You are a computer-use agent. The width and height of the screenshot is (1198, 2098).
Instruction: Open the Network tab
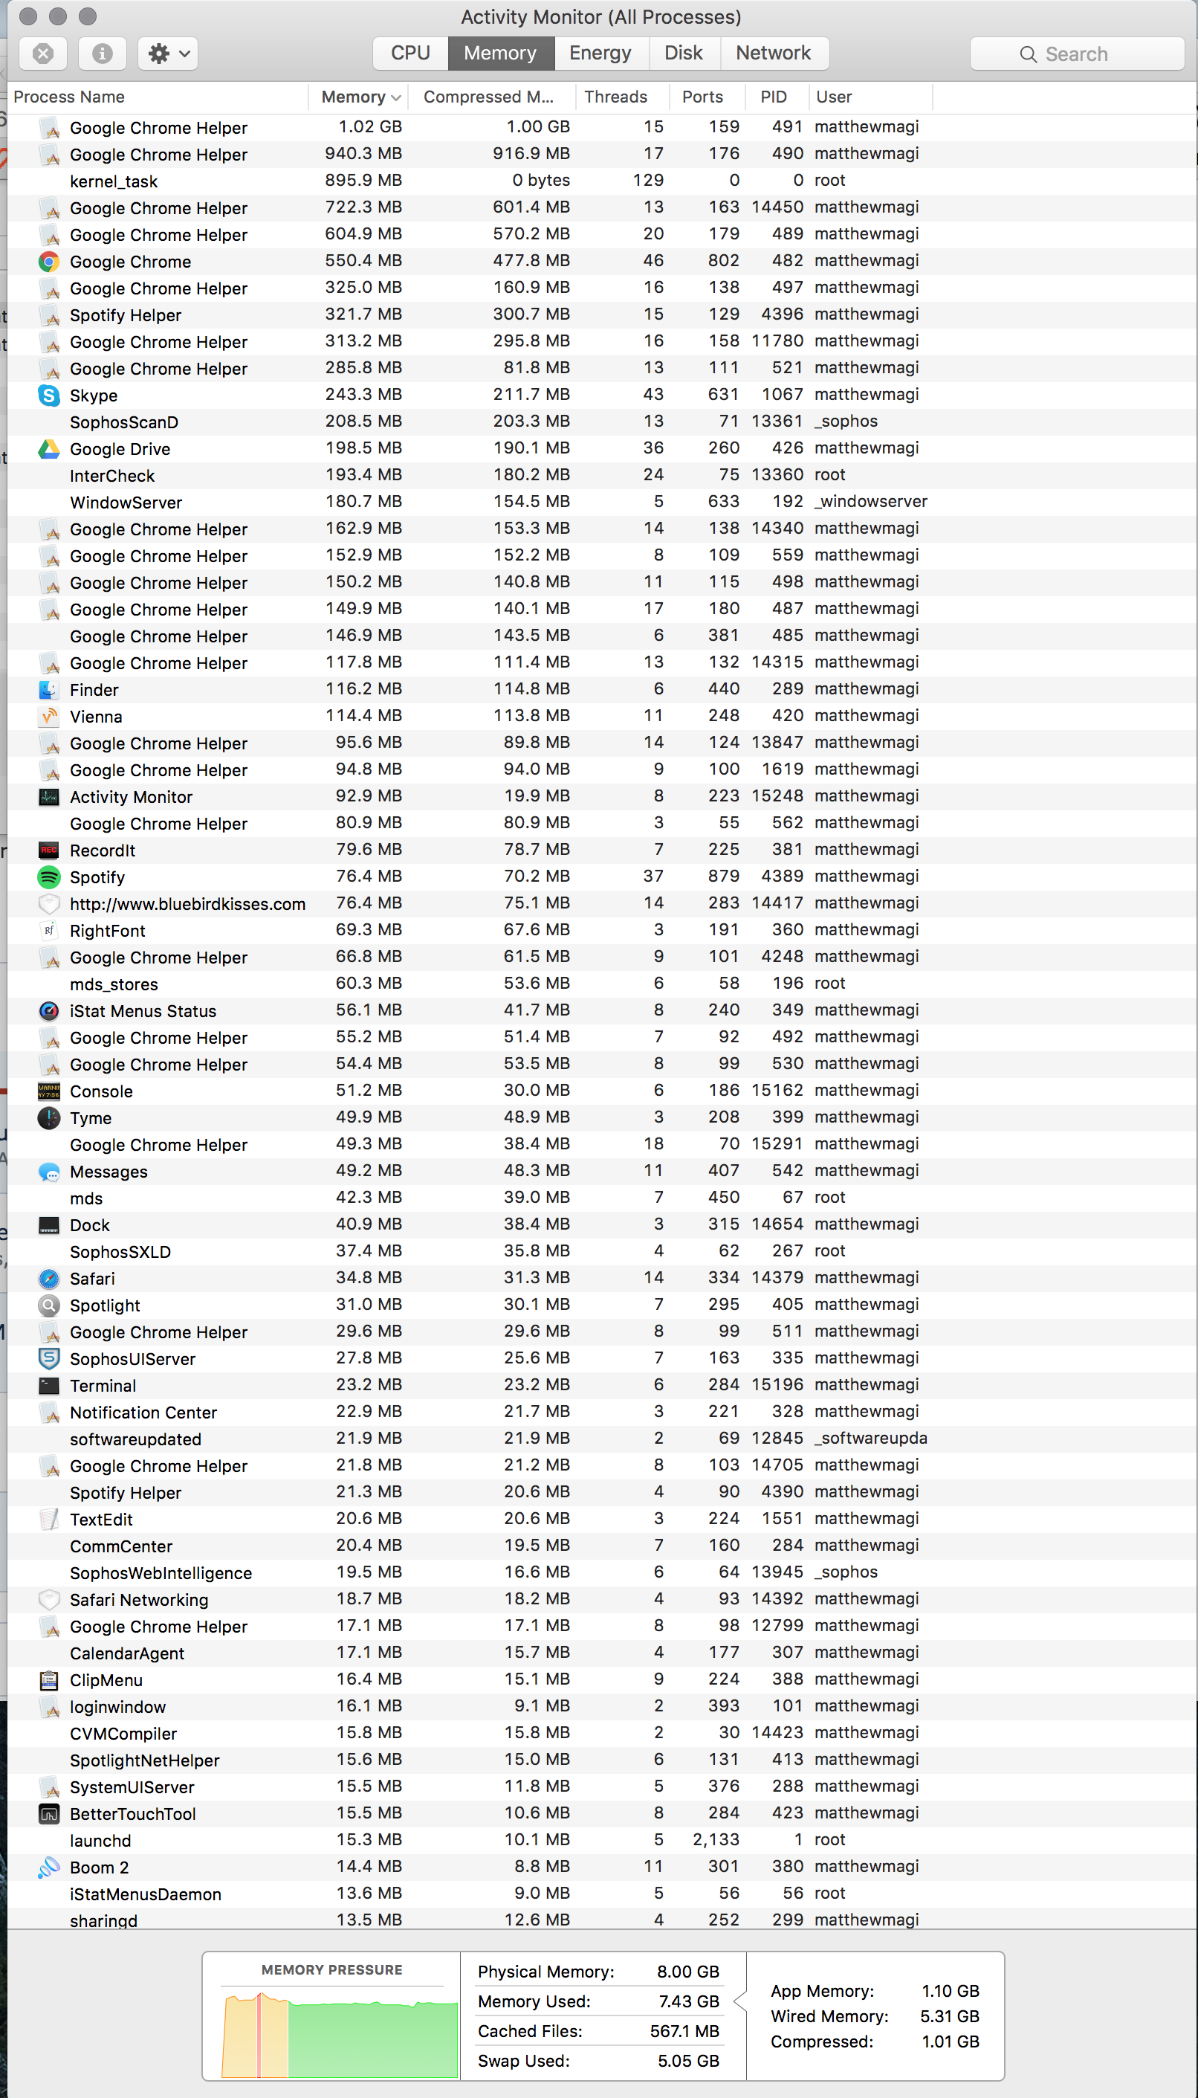coord(774,54)
